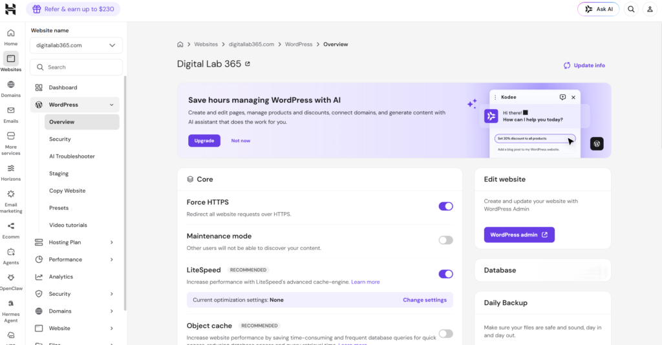Image resolution: width=662 pixels, height=345 pixels.
Task: Go to digitallab365.com in breadcrumb
Action: point(251,45)
